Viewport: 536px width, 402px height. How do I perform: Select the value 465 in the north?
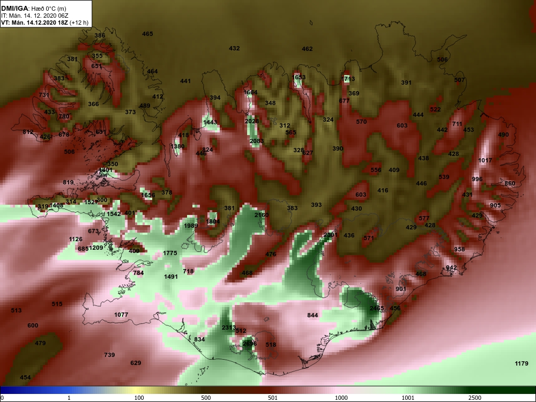[147, 34]
